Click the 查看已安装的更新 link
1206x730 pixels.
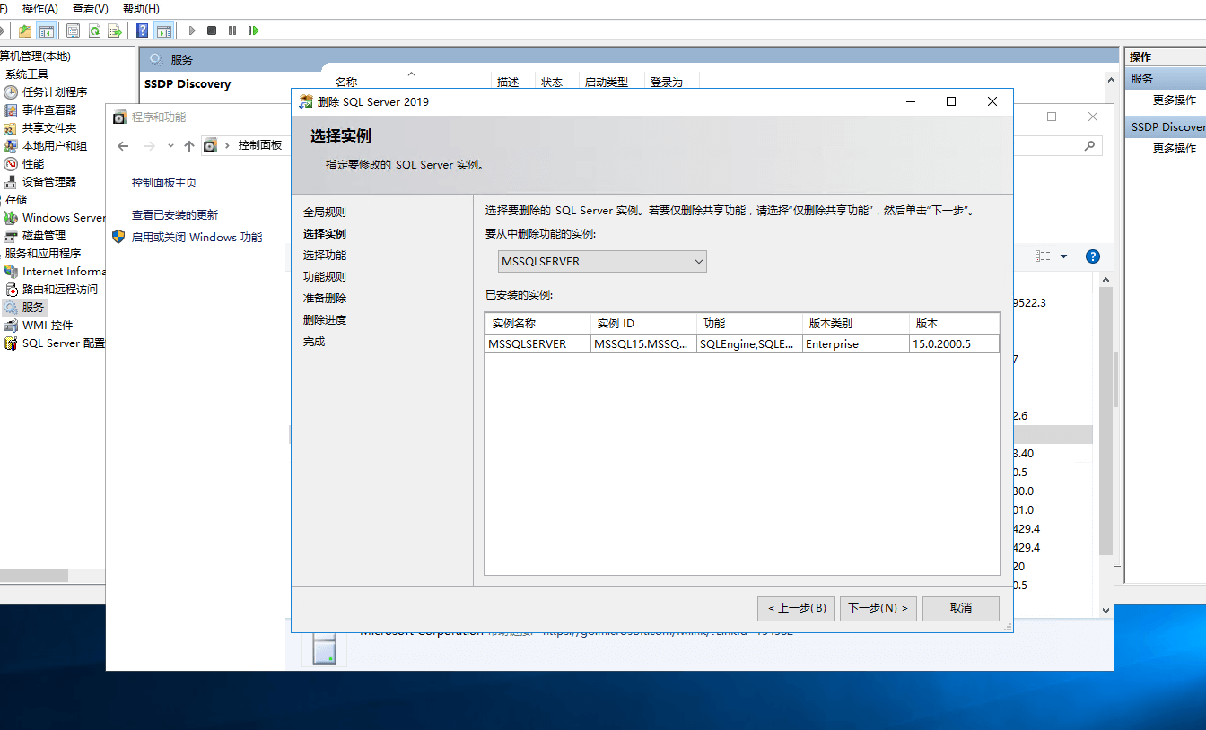(x=175, y=215)
